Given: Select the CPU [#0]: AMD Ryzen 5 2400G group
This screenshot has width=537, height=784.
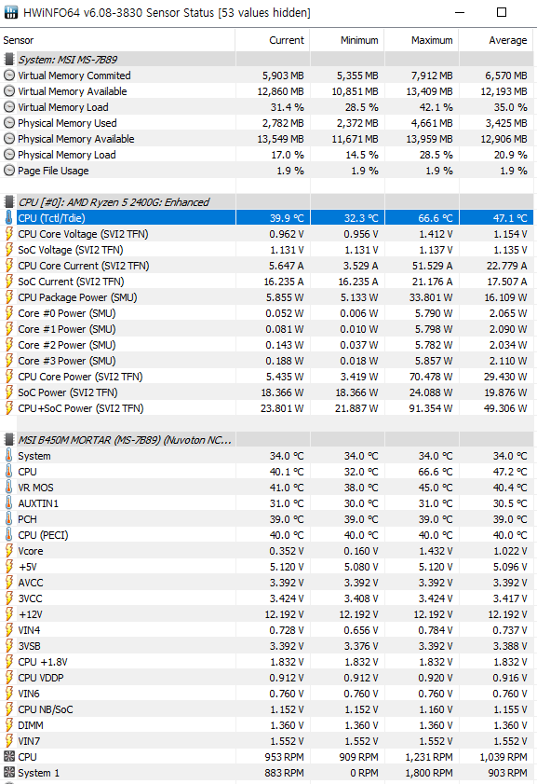Looking at the screenshot, I should [267, 202].
